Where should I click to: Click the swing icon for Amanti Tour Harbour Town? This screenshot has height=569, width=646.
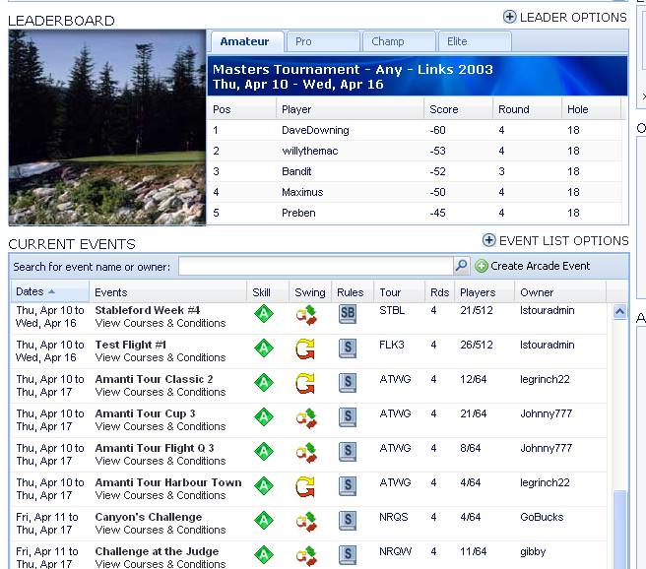click(305, 487)
